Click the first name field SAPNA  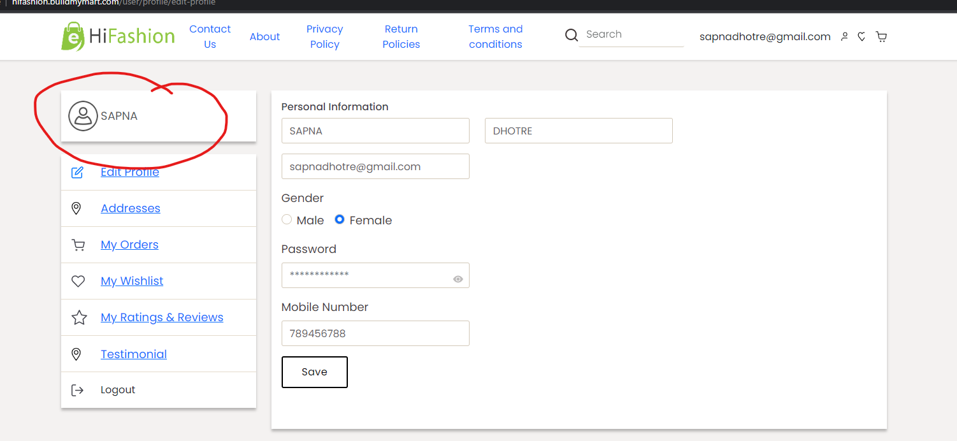(375, 131)
